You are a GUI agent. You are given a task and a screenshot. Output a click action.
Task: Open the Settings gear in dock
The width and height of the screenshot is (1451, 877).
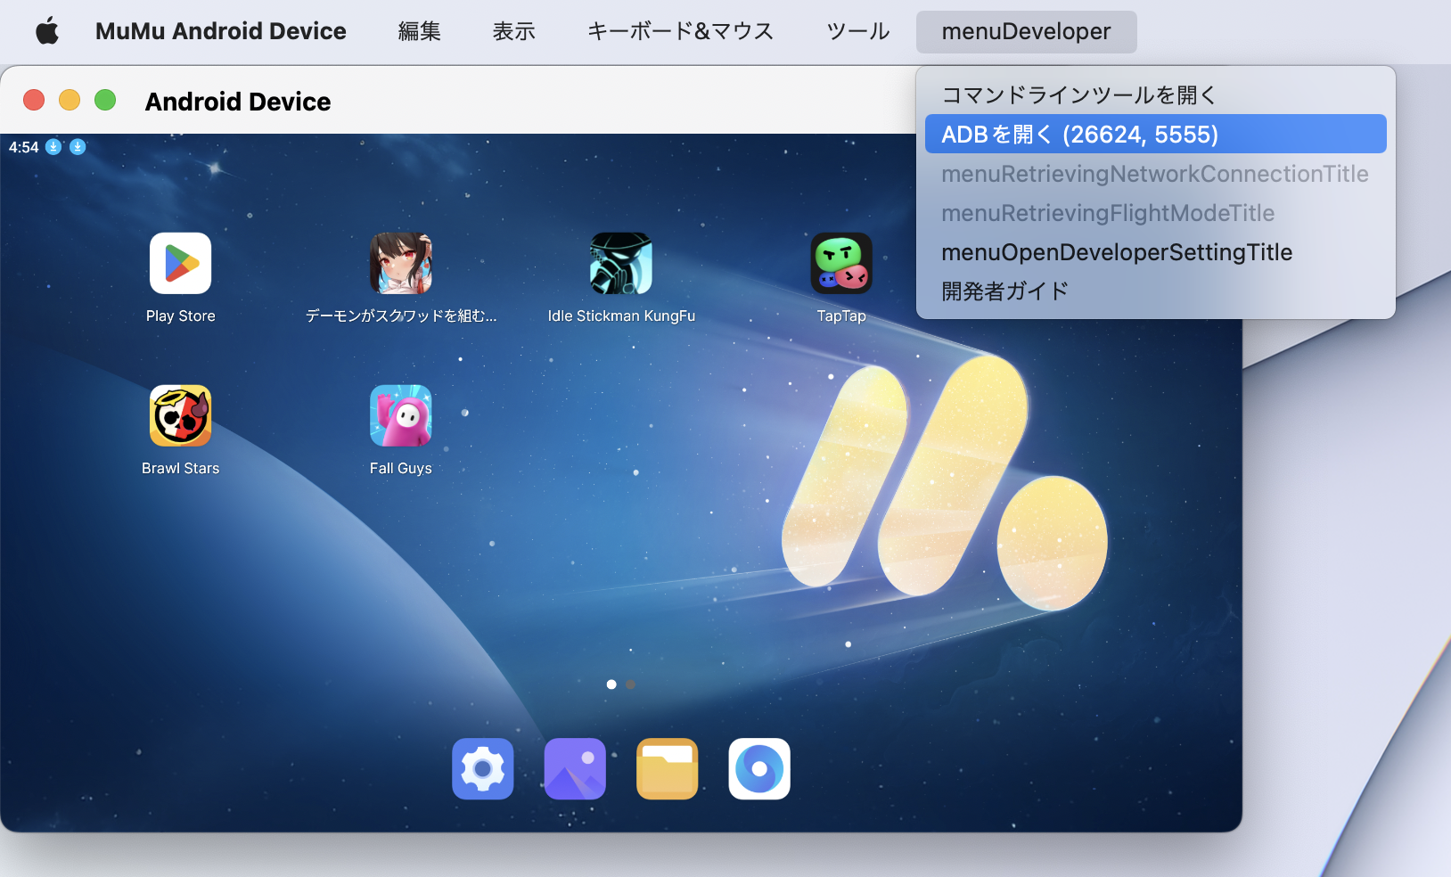(x=482, y=768)
